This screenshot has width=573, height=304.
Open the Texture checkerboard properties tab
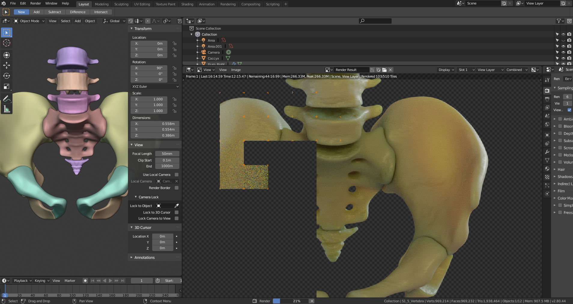tap(547, 177)
